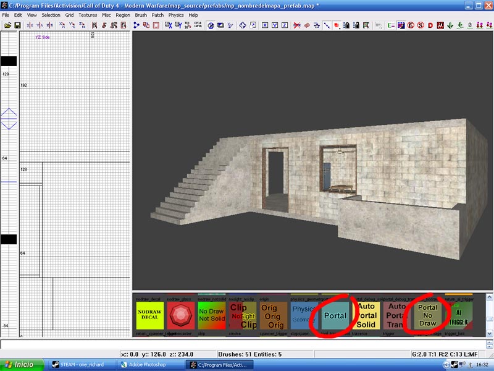This screenshot has width=494, height=371.
Task: Open the Help menu
Action: (x=193, y=15)
